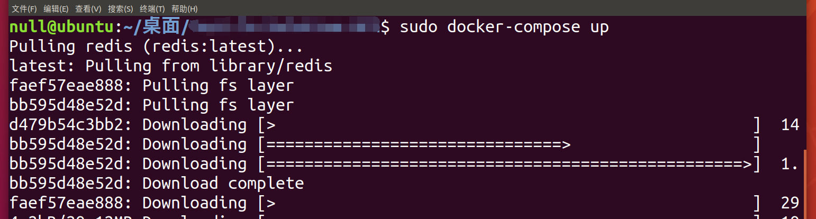Click the 'sudo docker-compose up' command

click(x=504, y=27)
